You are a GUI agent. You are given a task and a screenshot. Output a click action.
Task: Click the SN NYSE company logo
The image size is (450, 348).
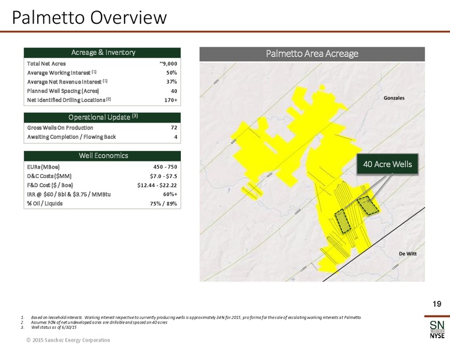click(437, 329)
